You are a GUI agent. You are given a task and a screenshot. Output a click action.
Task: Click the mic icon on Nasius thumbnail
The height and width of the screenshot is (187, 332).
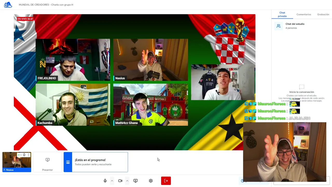[24, 155]
